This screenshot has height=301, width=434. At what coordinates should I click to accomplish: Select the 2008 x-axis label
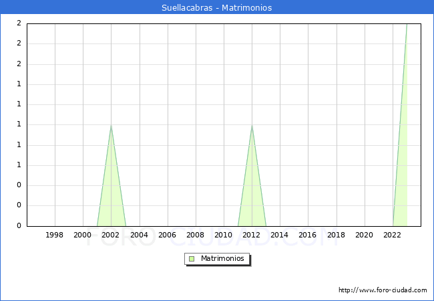tap(195, 235)
